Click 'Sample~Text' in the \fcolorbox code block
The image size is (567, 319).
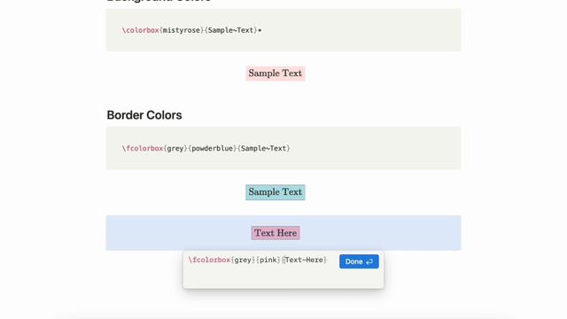click(x=264, y=148)
